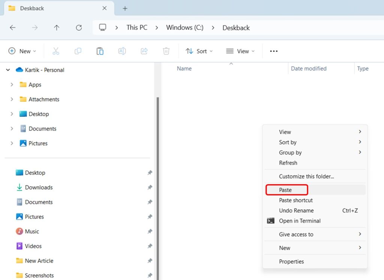Expand the Attachments folder chevron
The height and width of the screenshot is (280, 384).
point(12,99)
